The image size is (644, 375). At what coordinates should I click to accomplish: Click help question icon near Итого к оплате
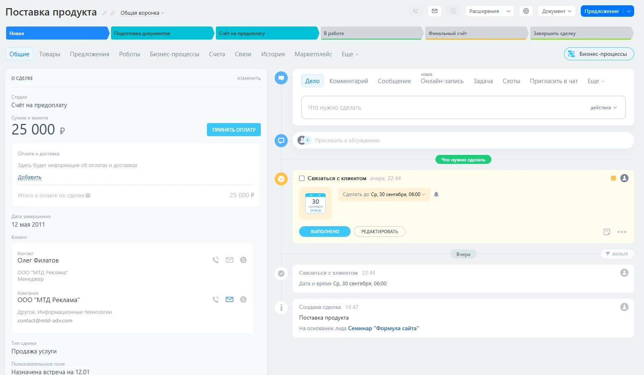[88, 196]
